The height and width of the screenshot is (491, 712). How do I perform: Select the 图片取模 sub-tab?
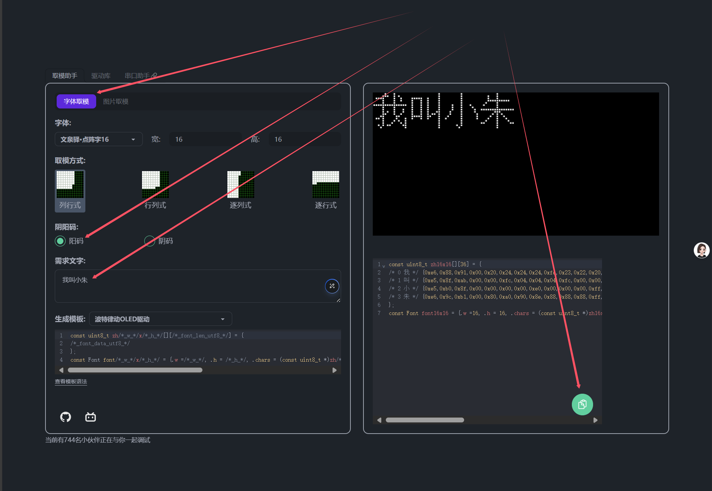coord(116,101)
